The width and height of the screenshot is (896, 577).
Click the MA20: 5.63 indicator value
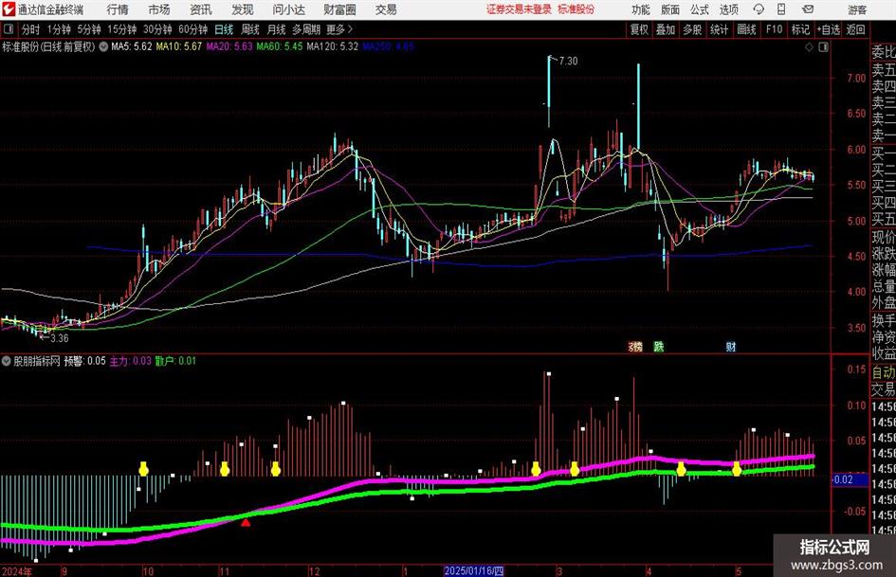(x=229, y=46)
